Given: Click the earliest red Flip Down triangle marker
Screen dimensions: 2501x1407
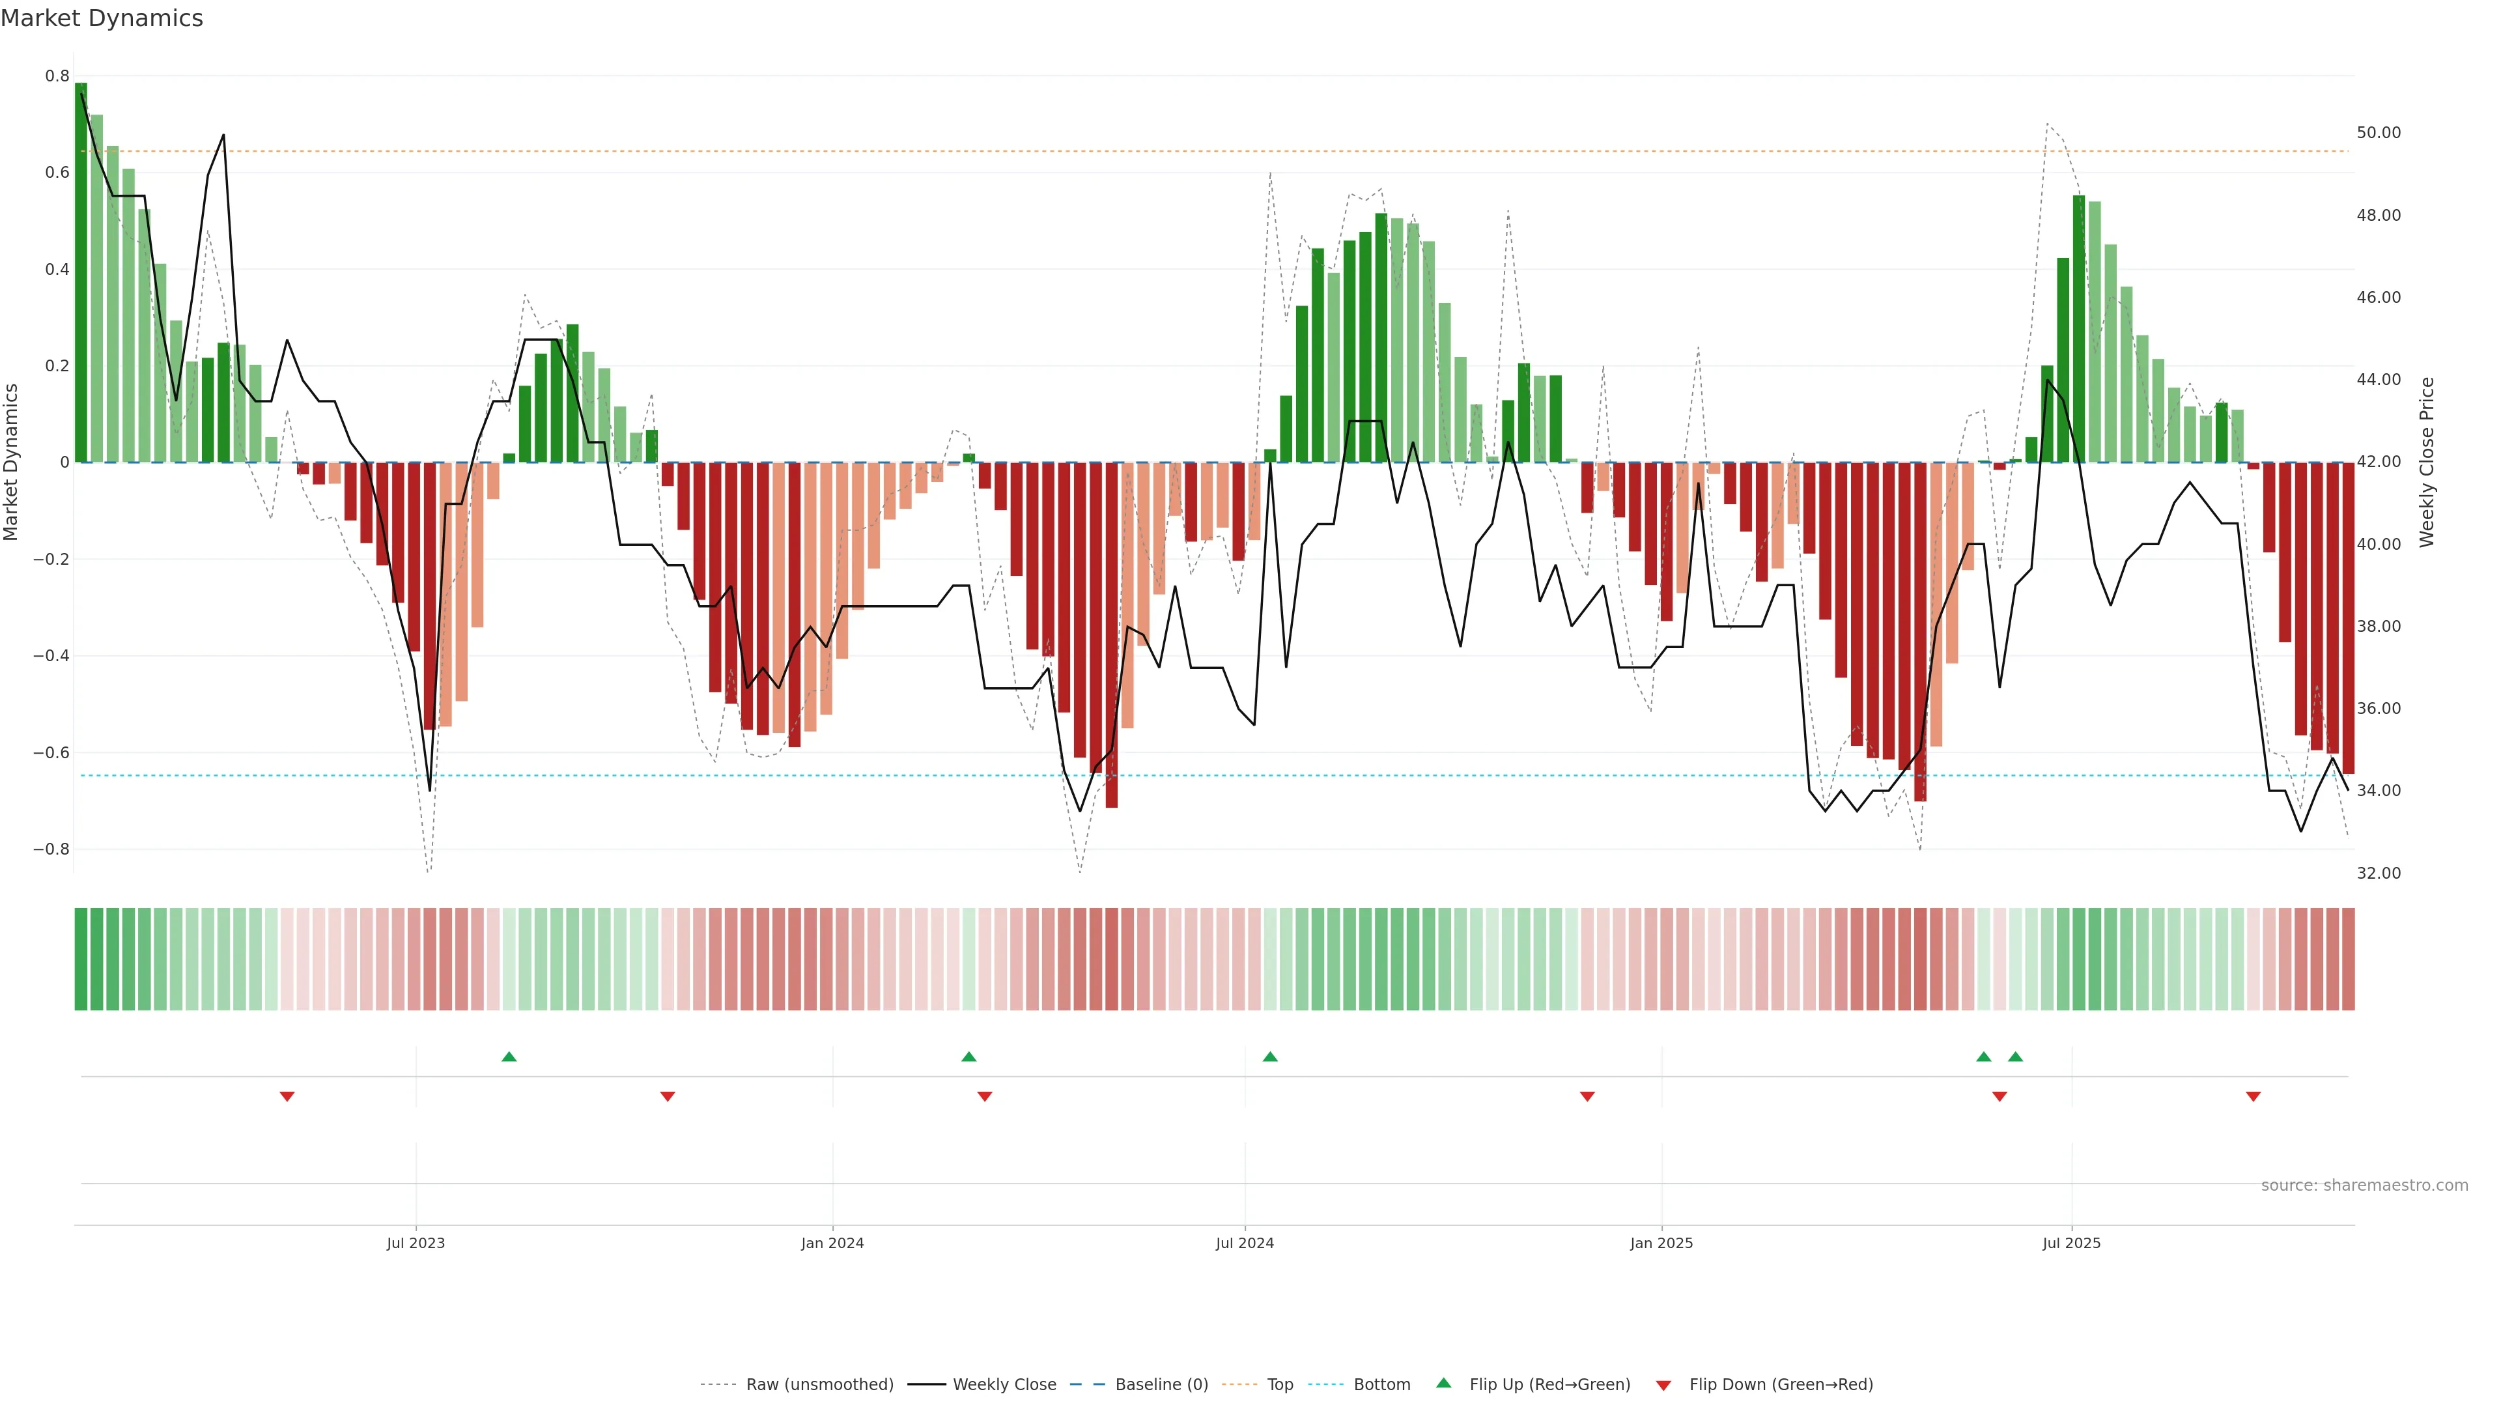Looking at the screenshot, I should tap(287, 1096).
